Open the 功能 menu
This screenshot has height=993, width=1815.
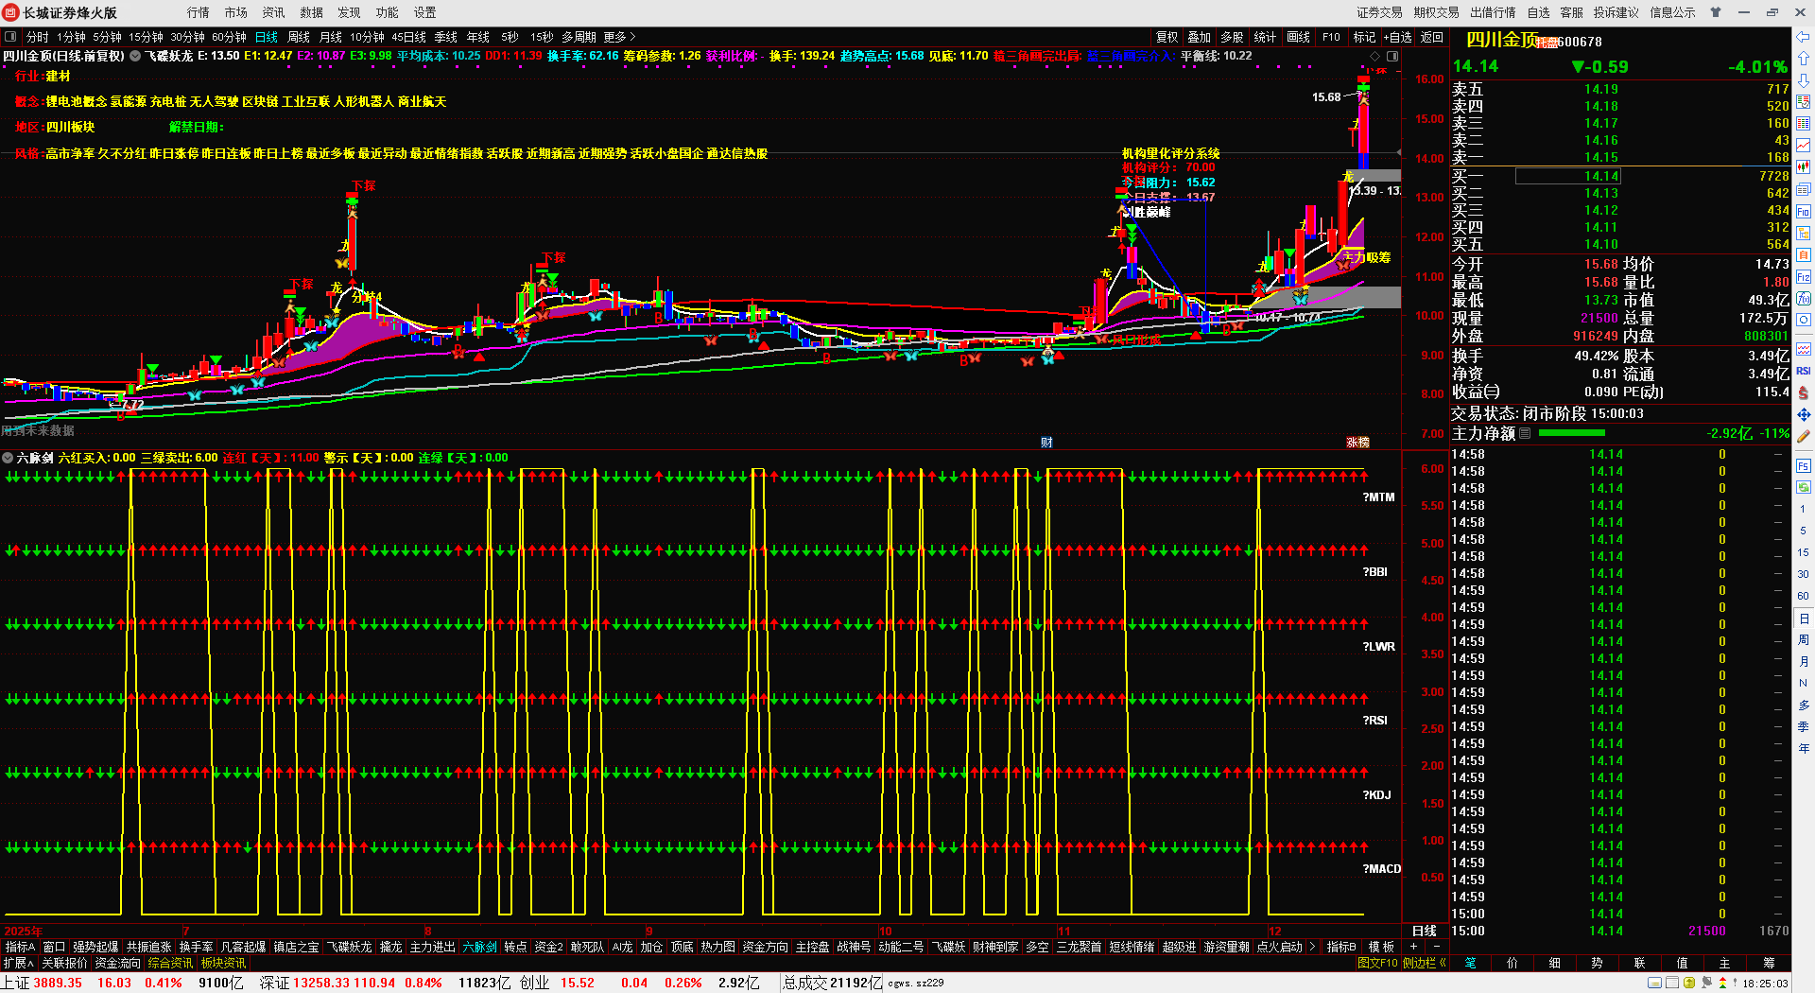(x=388, y=12)
